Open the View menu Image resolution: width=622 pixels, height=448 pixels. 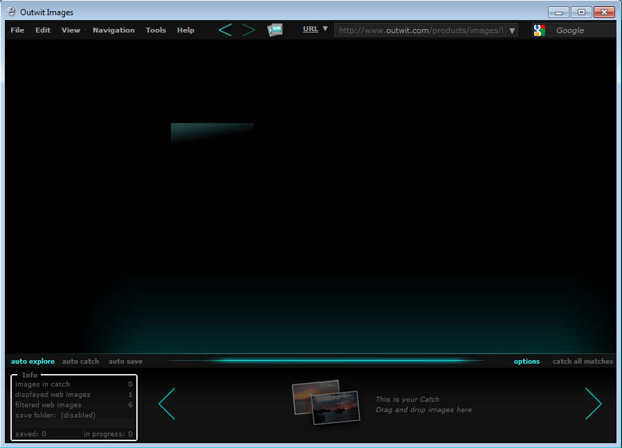click(71, 30)
